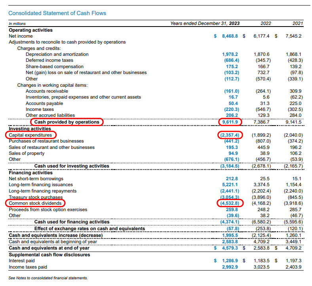Click the Years ended December 31, 2023 header
The width and height of the screenshot is (312, 286).
click(x=205, y=23)
